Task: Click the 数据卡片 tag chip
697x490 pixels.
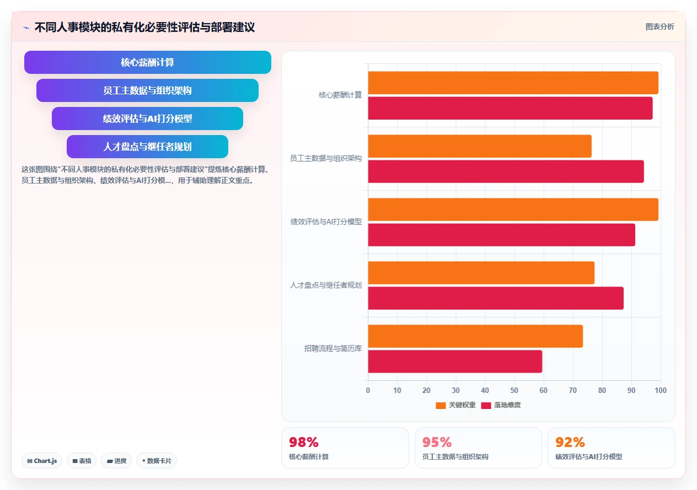Action: click(157, 461)
